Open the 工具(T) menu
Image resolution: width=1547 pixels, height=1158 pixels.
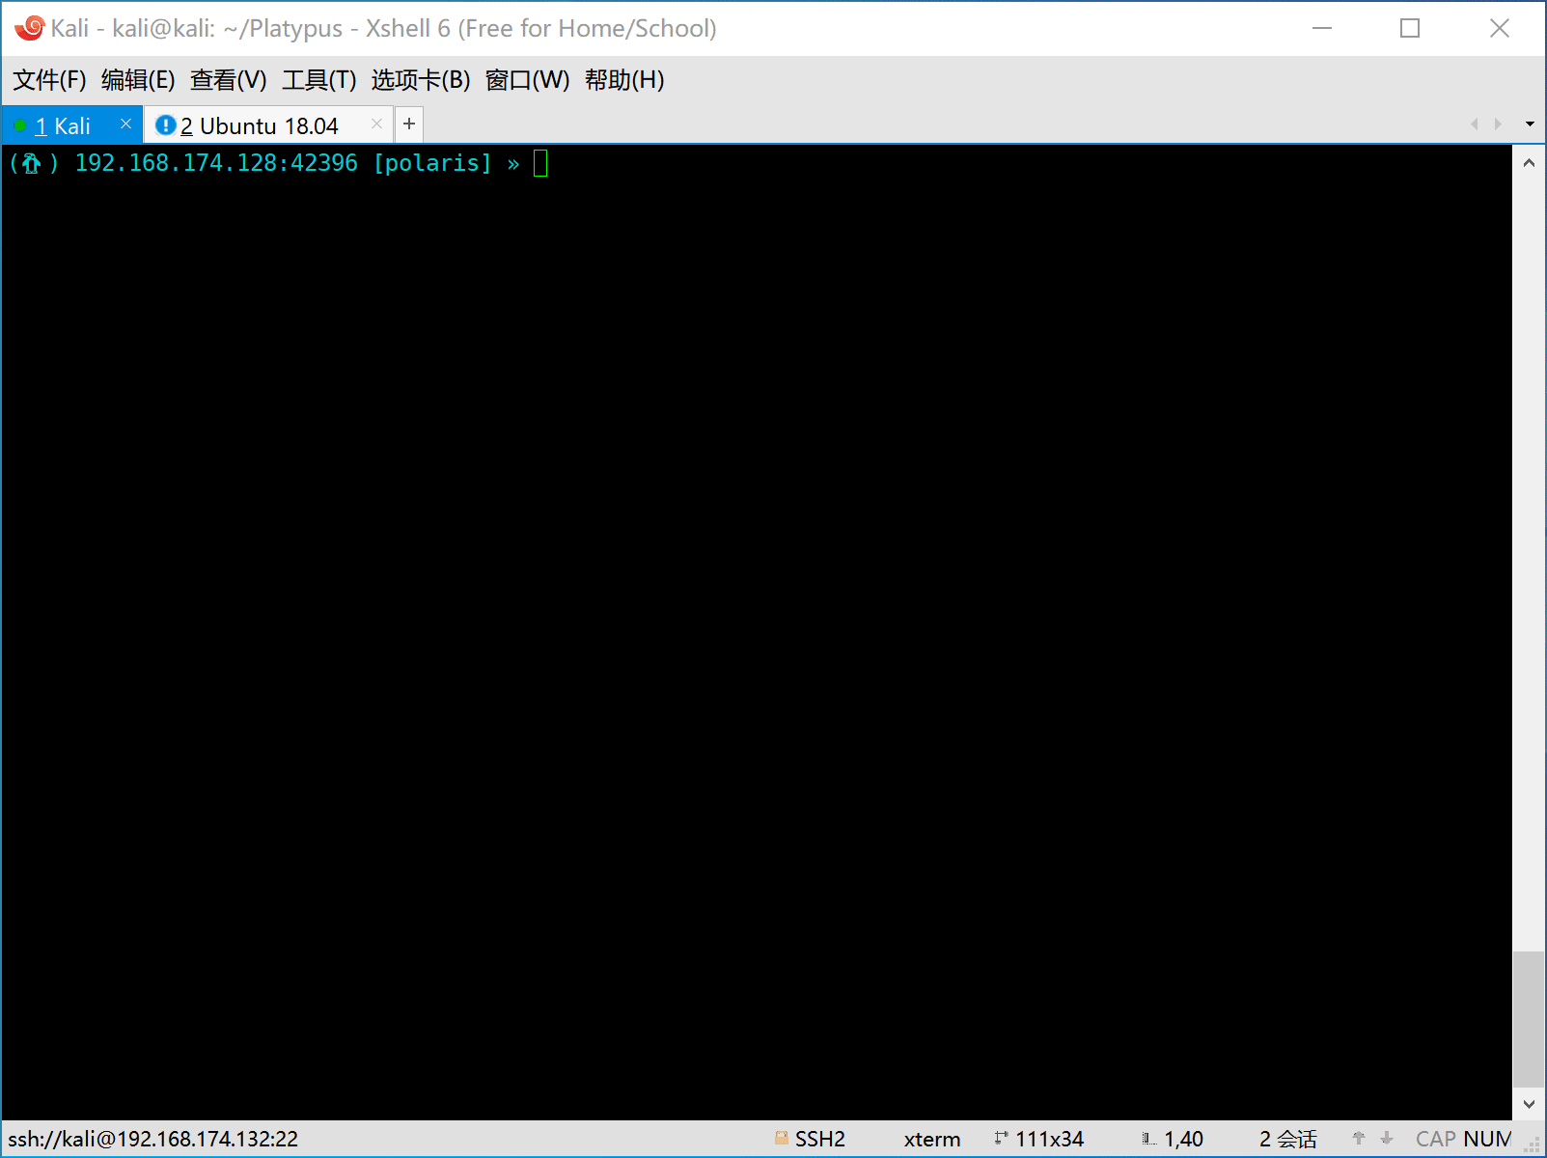click(319, 80)
